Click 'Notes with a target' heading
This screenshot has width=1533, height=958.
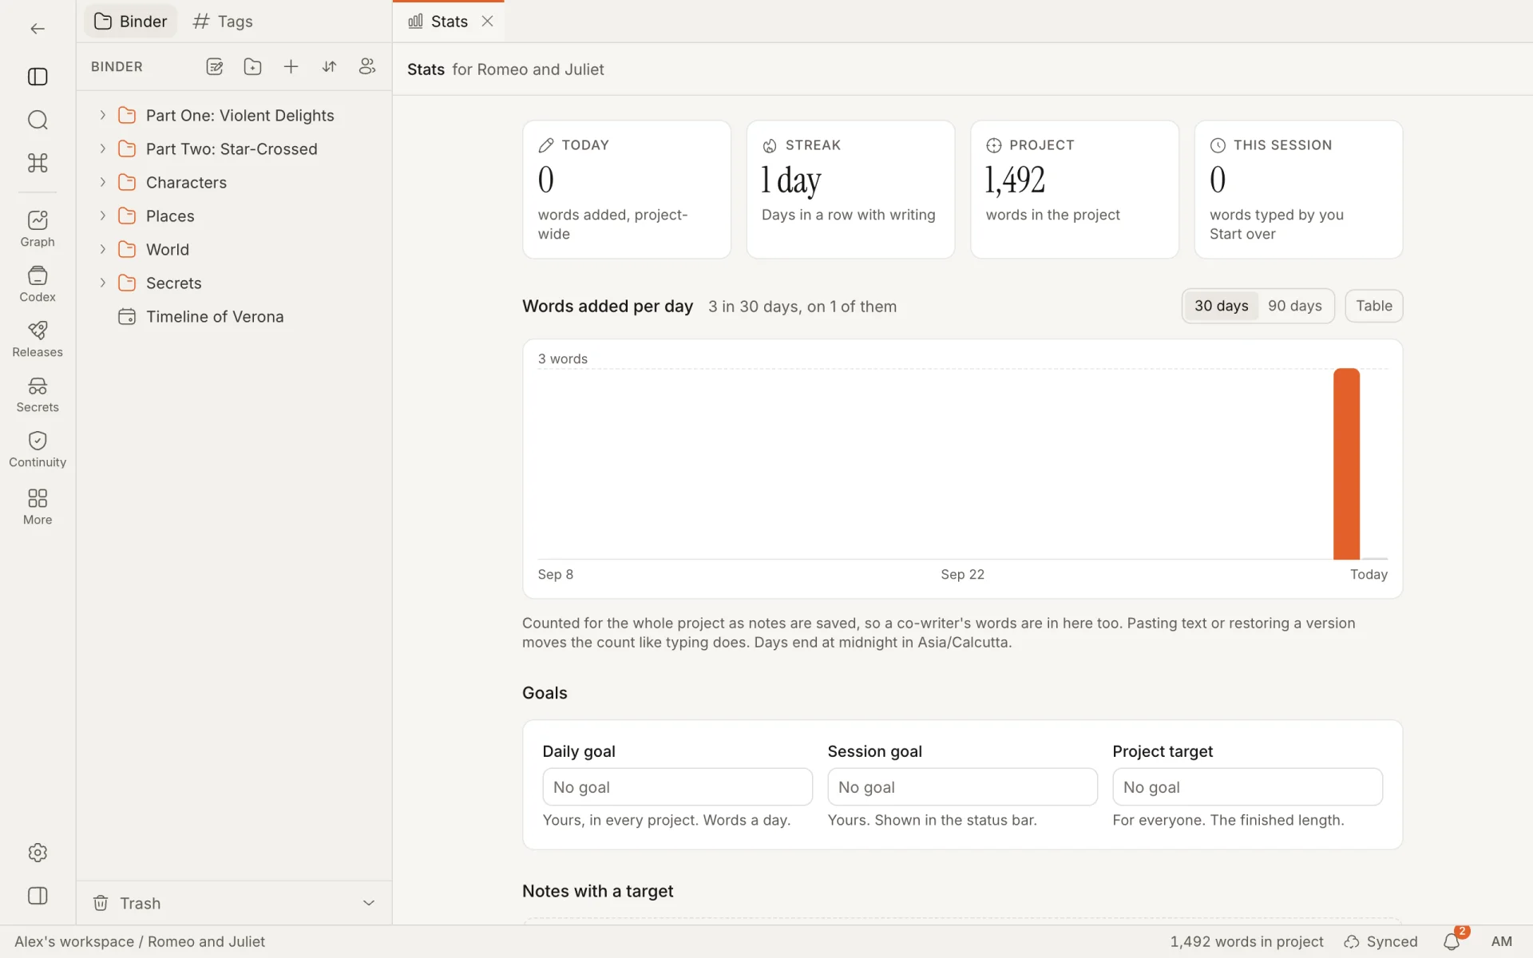[597, 891]
